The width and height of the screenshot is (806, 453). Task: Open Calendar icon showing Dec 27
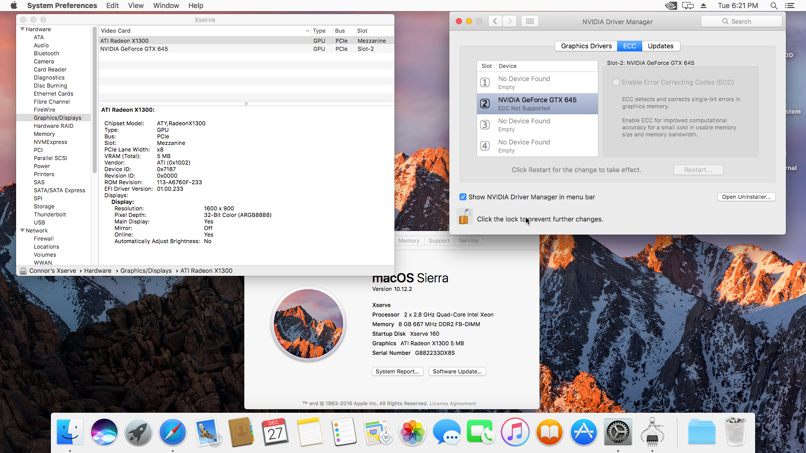click(x=276, y=432)
